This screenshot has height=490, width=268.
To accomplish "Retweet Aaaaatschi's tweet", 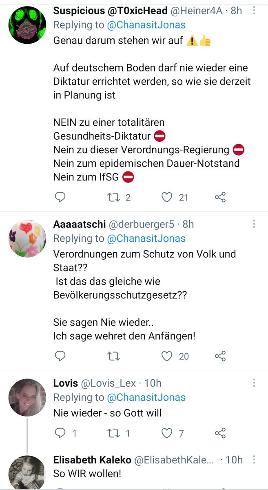I will coord(111,356).
